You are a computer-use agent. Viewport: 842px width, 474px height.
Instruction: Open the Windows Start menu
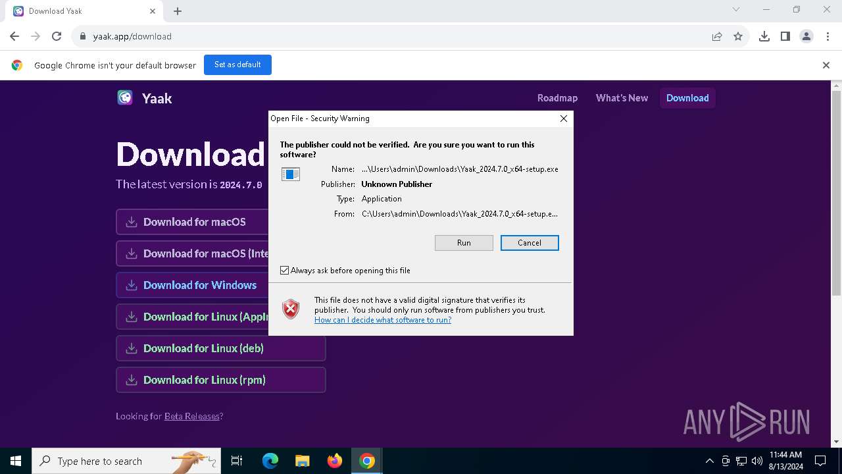point(16,461)
